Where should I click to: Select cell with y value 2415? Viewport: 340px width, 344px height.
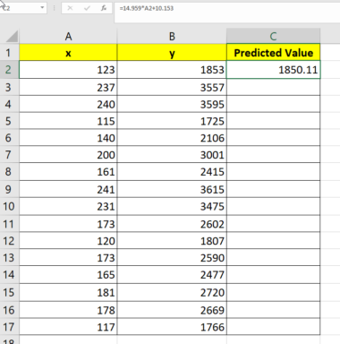point(172,172)
